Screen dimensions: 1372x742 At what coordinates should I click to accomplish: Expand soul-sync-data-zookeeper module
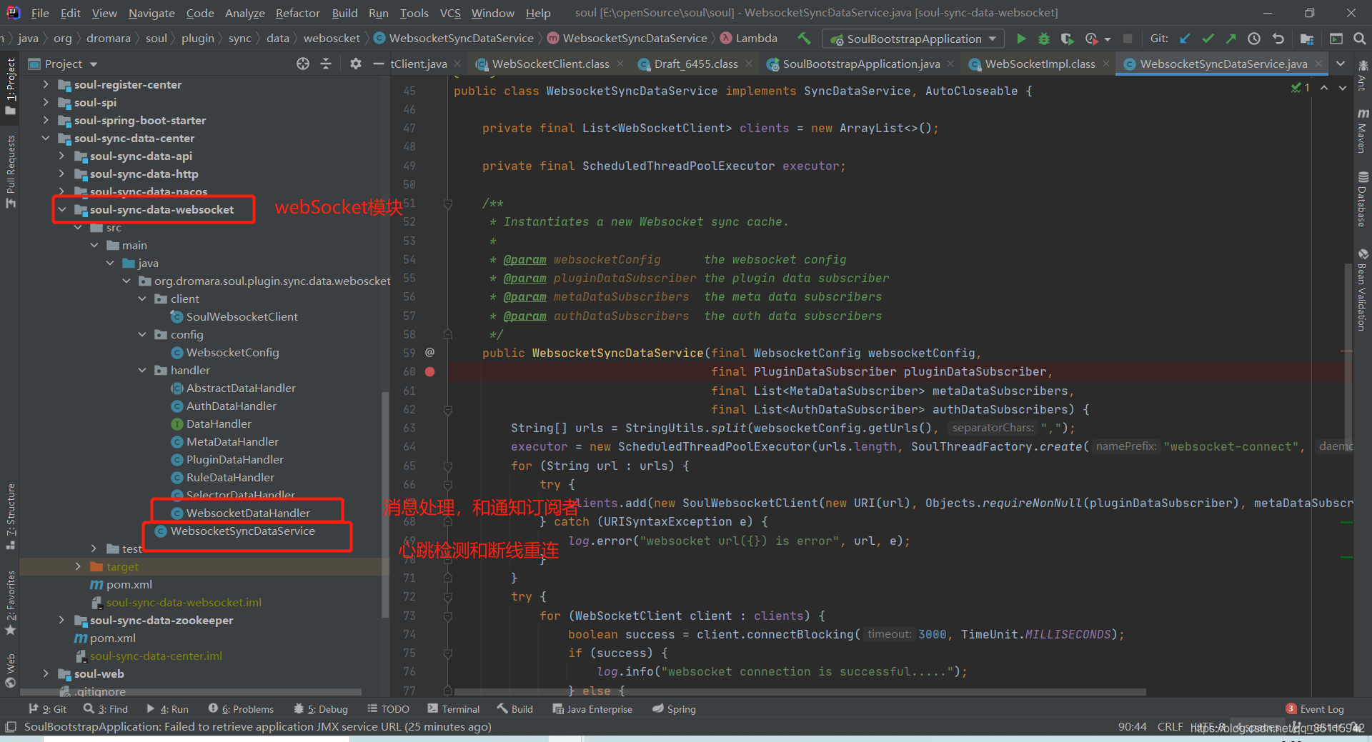coord(61,620)
